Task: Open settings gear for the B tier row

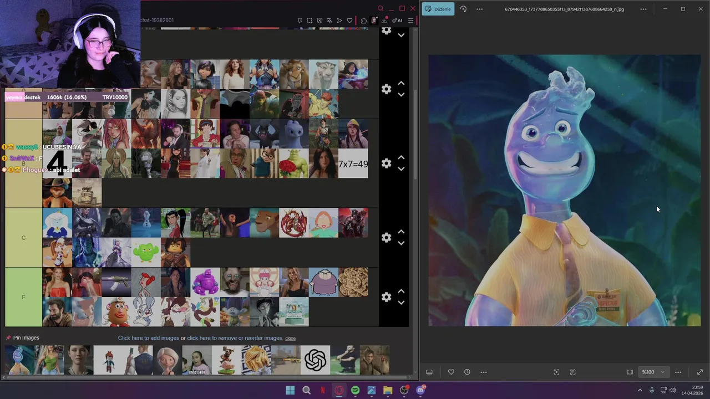Action: click(386, 163)
